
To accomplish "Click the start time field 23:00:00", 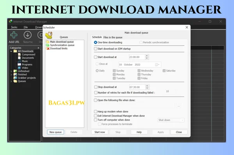I will (x=137, y=57).
